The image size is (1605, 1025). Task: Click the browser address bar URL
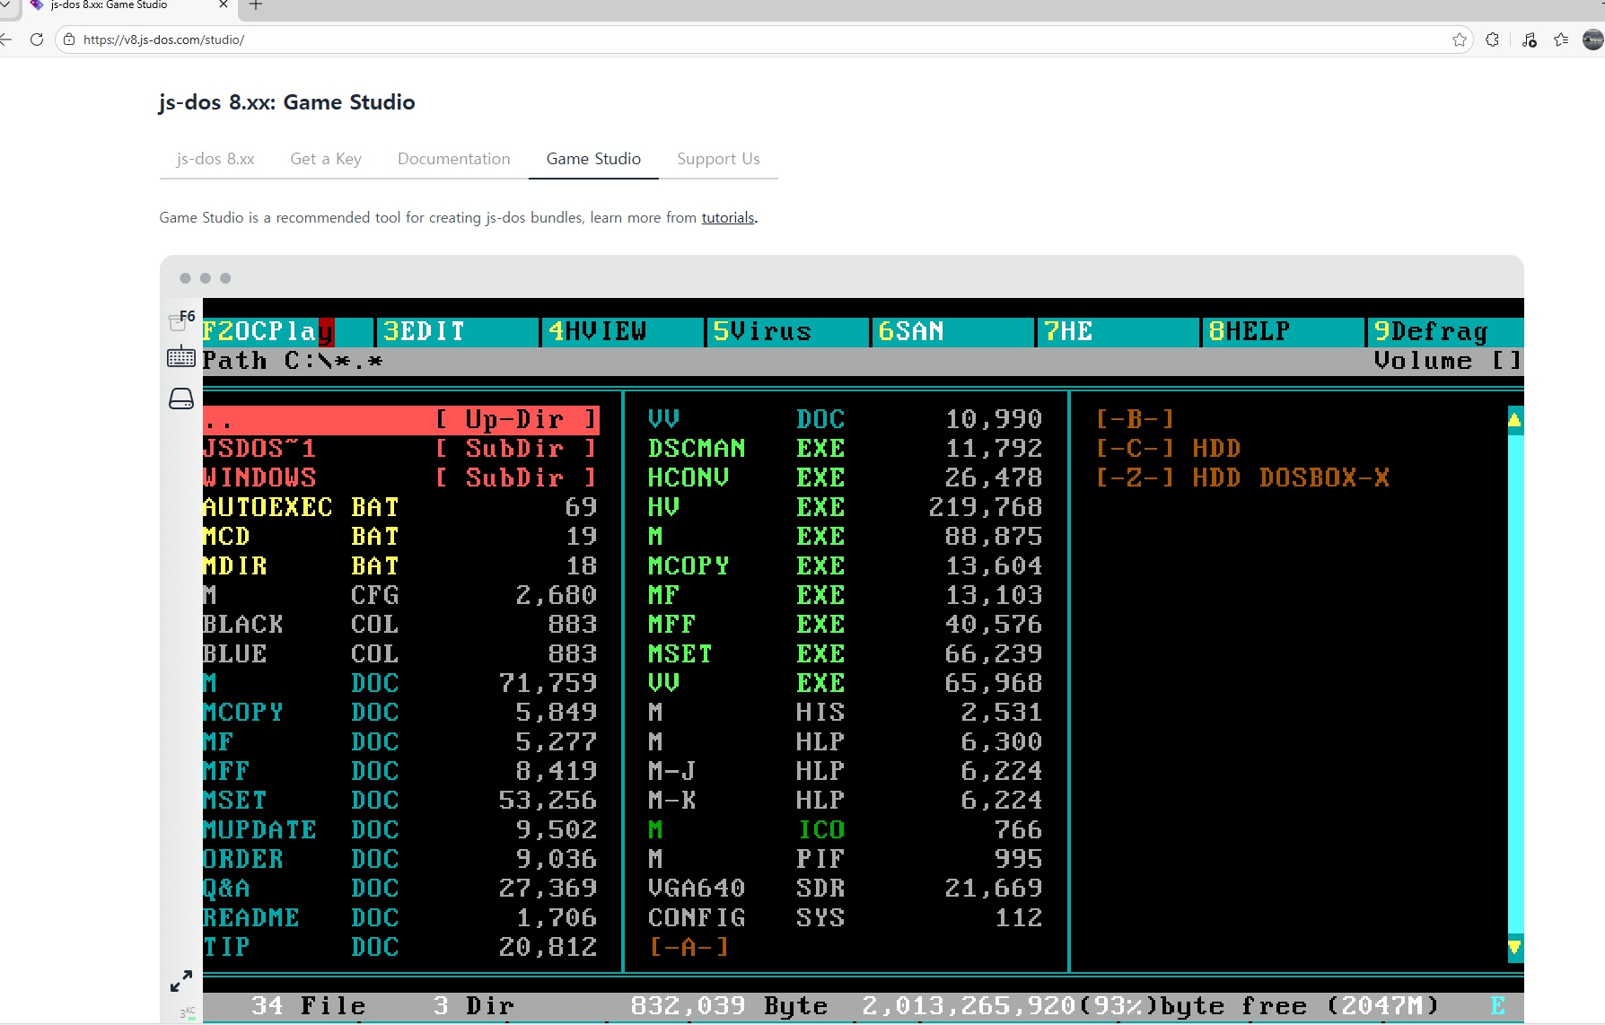163,39
